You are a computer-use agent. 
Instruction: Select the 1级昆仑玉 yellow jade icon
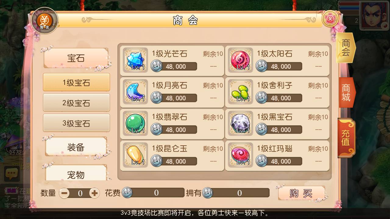tap(135, 155)
